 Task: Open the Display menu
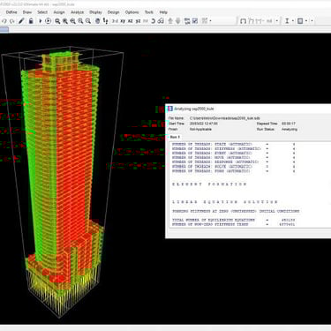(95, 12)
